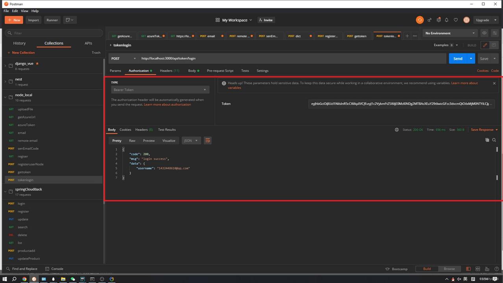Toggle response line wrap icon
The width and height of the screenshot is (503, 283).
point(207,141)
